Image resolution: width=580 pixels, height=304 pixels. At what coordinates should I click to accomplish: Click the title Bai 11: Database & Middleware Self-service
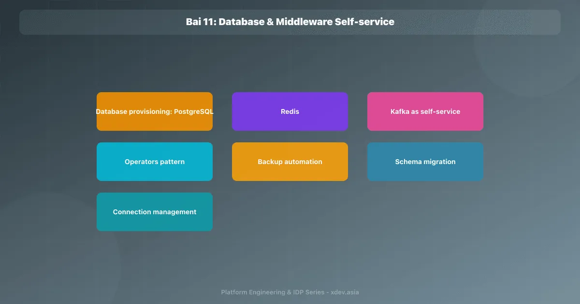(x=290, y=22)
